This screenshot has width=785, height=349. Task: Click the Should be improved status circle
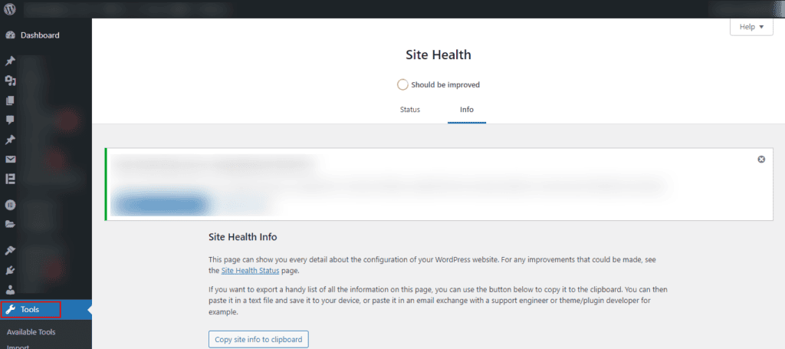click(x=402, y=84)
